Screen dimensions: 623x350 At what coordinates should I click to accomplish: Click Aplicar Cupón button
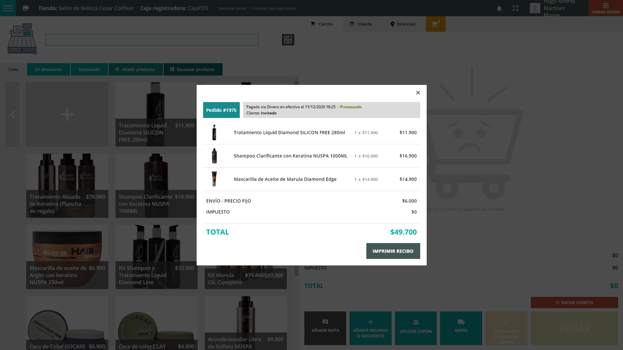point(416,328)
